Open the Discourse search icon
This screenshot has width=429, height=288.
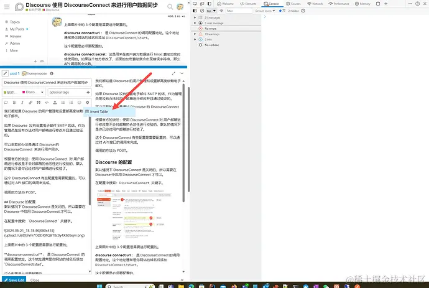170,7
